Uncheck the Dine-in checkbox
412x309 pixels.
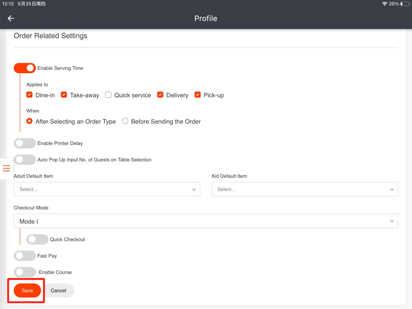[x=29, y=95]
